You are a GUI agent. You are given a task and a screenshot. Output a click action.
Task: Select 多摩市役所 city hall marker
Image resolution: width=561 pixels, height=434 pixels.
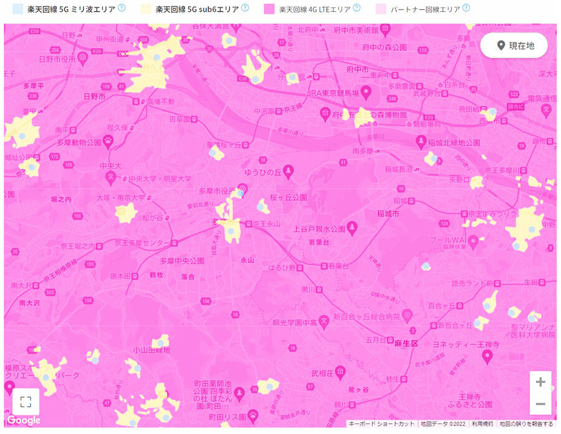(x=242, y=190)
